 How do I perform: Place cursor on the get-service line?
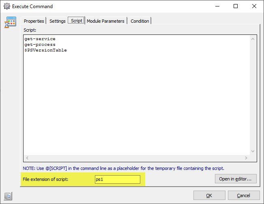tap(40, 39)
